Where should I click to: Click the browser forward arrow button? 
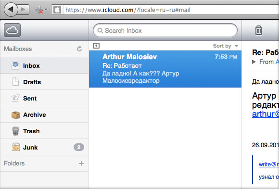24,10
